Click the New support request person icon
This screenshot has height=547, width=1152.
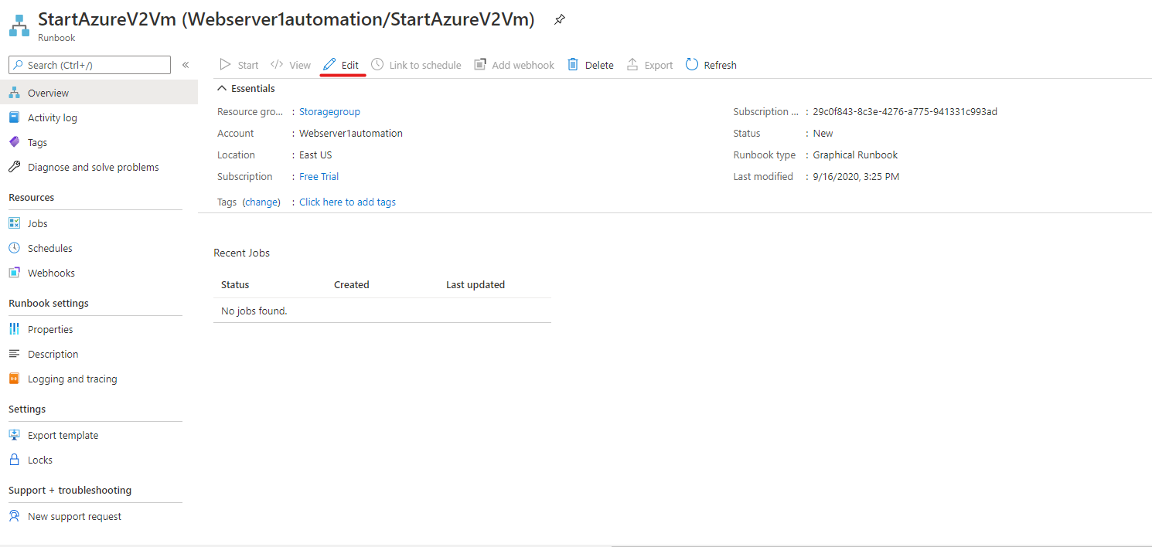click(14, 516)
